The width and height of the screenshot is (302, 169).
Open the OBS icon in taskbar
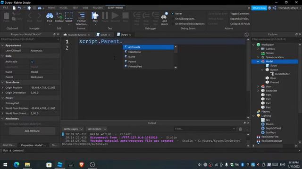(92, 165)
